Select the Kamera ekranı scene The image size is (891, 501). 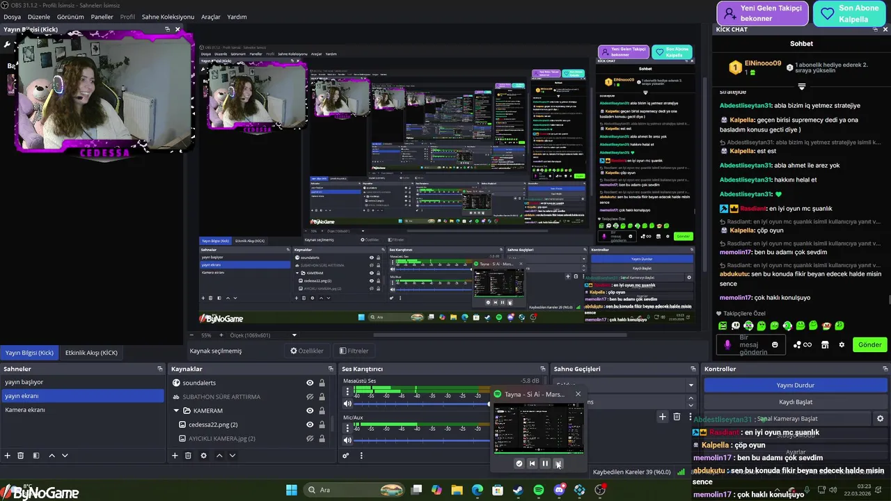[x=82, y=410]
